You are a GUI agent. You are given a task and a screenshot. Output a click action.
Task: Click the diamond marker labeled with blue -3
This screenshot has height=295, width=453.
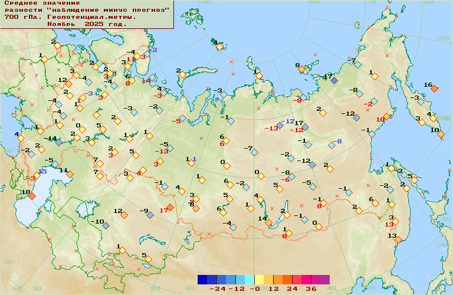coord(83,97)
